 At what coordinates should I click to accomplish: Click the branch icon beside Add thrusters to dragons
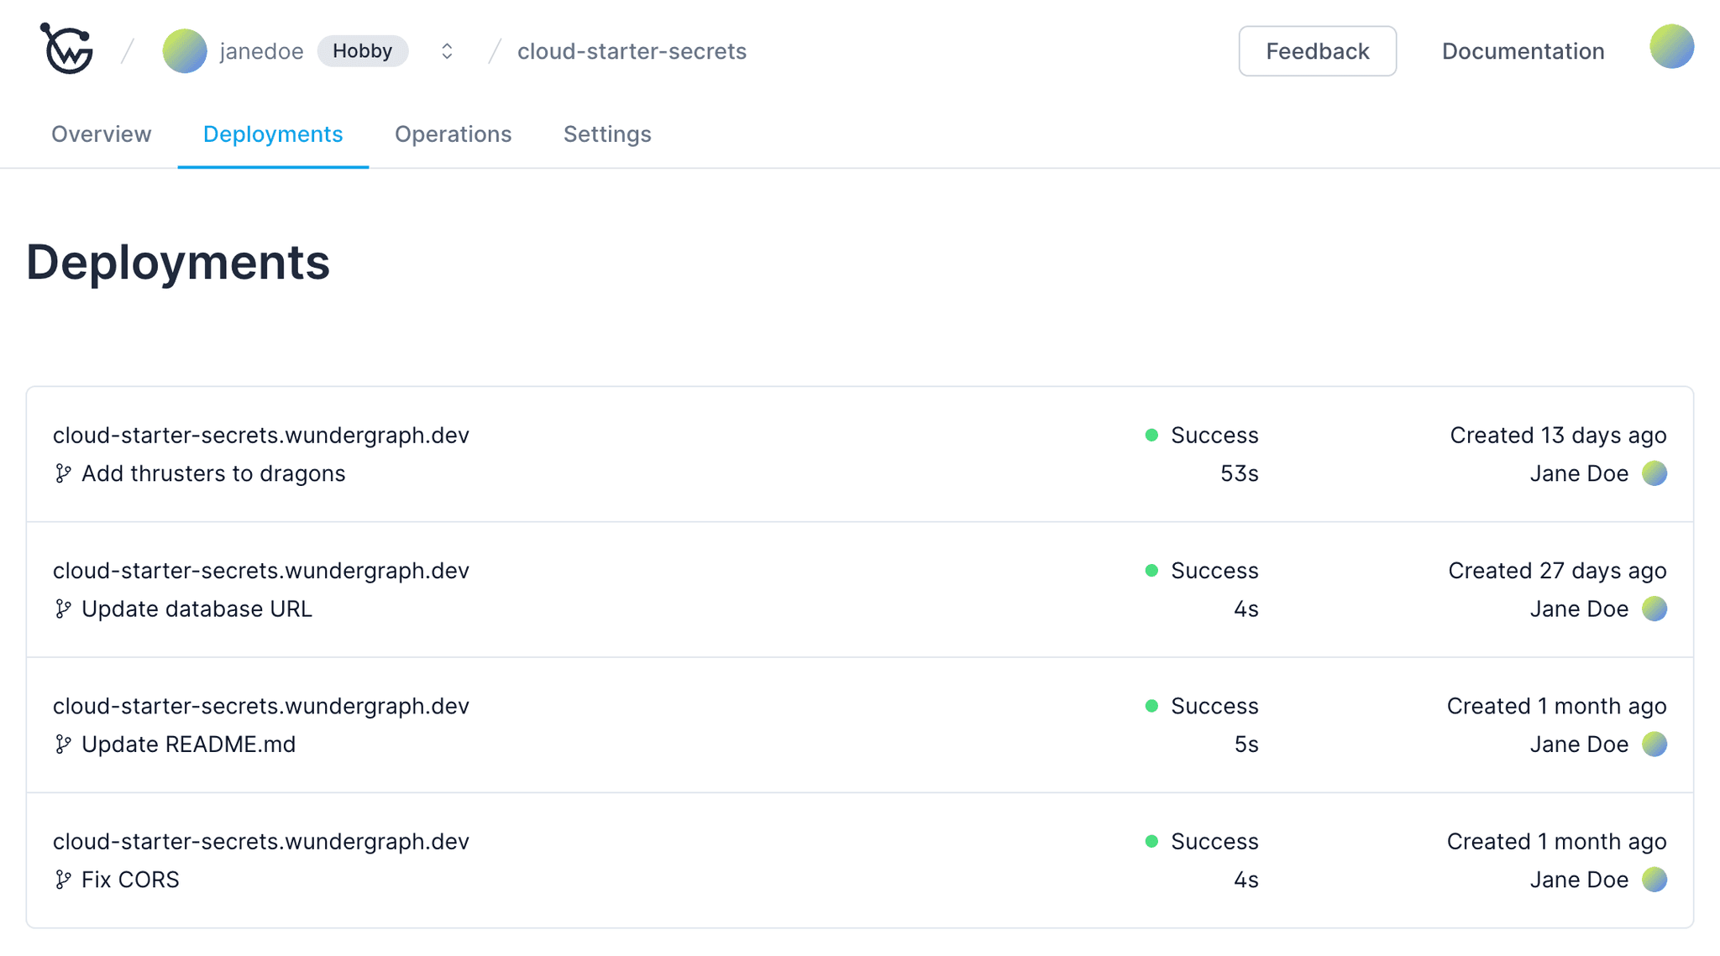click(x=62, y=473)
